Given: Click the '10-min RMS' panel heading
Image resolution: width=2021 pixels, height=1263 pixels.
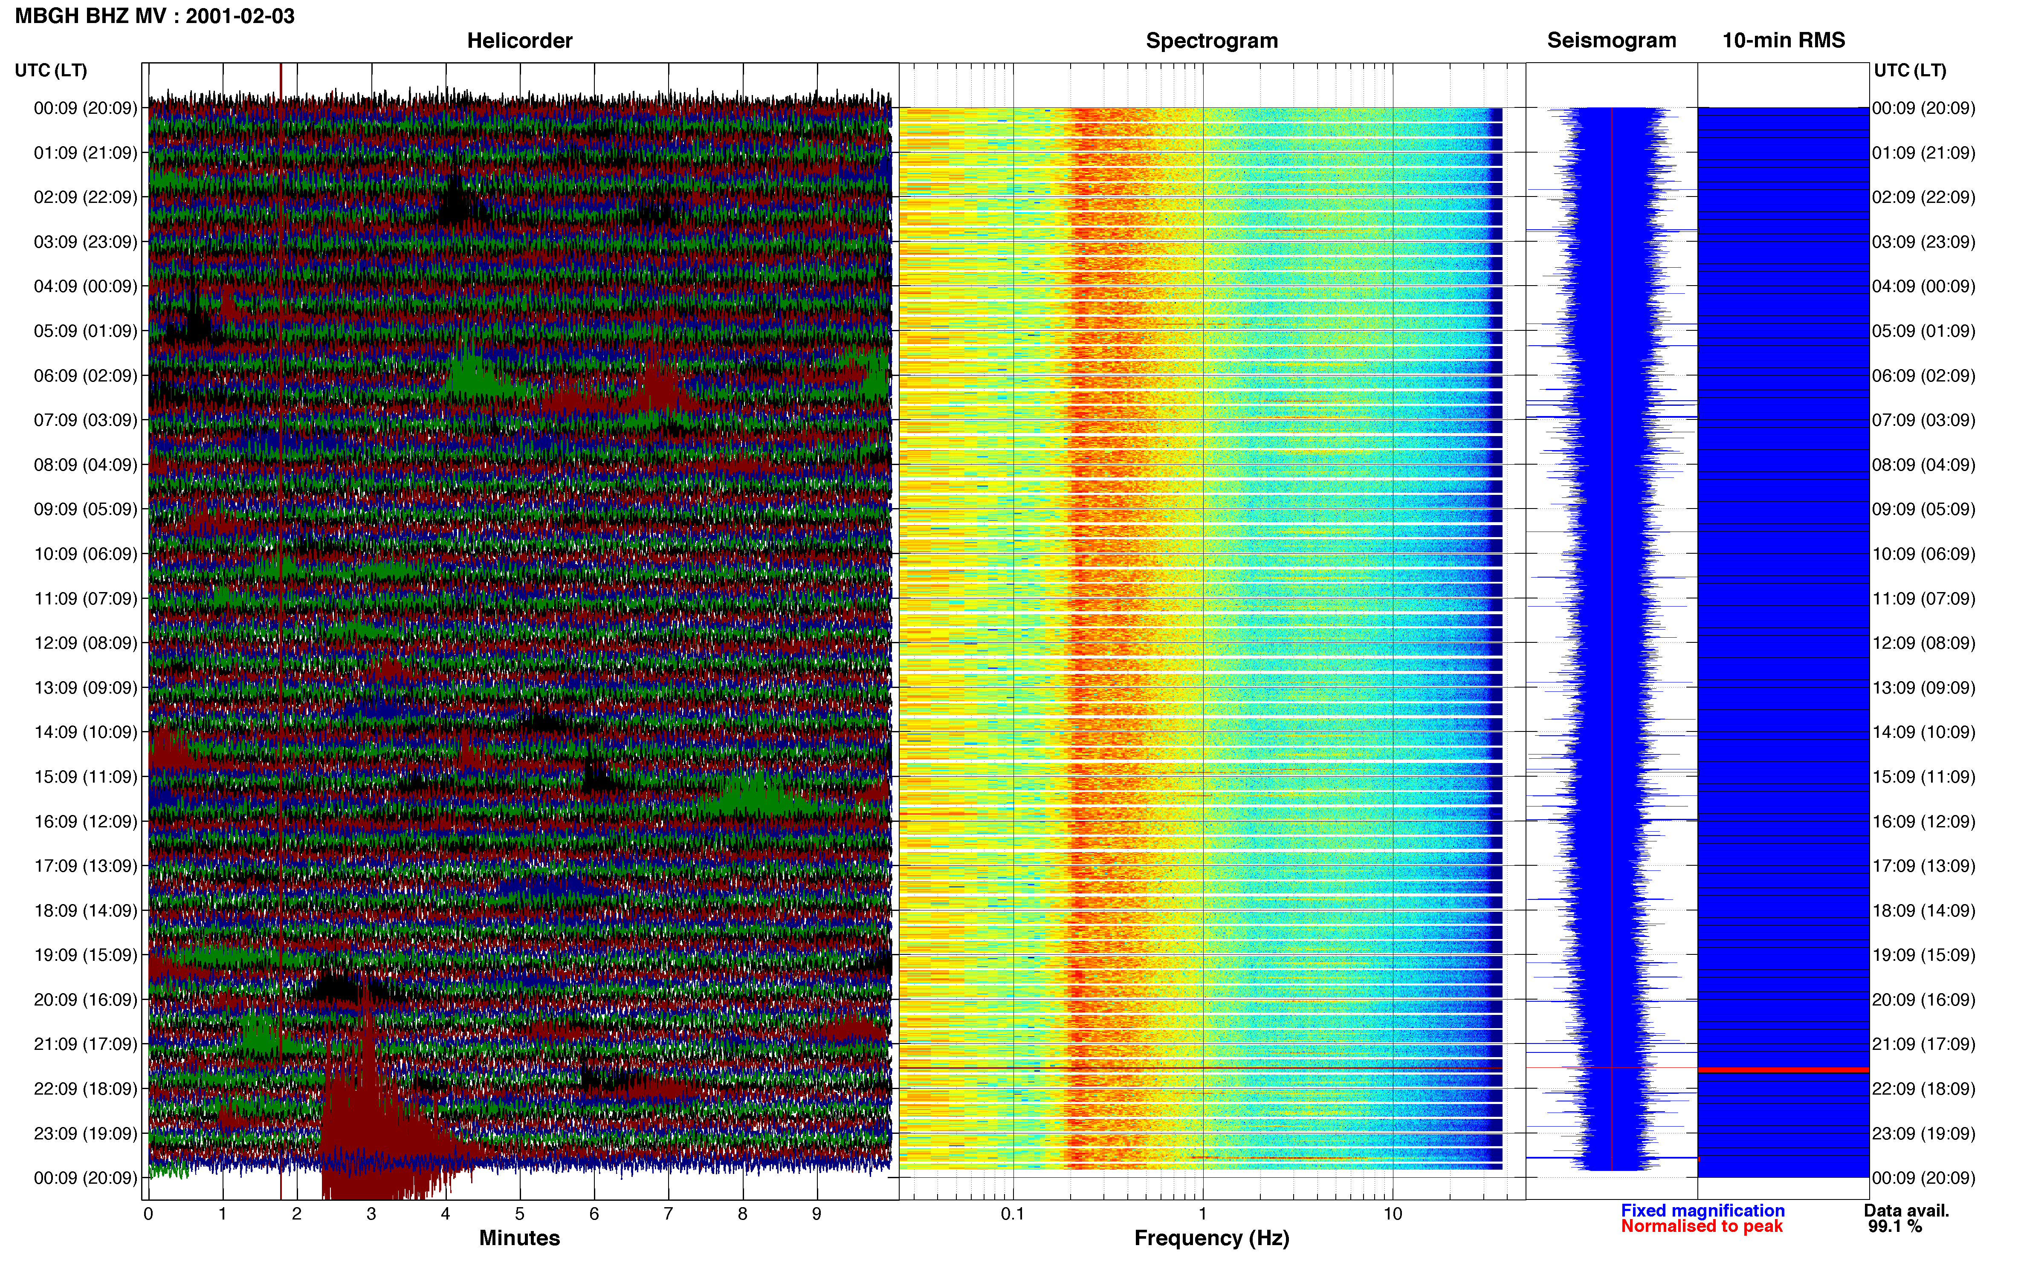Looking at the screenshot, I should pos(1784,40).
